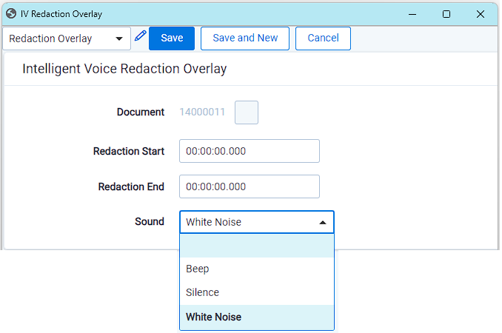Collapse the Sound dropdown showing White Noise

[322, 222]
